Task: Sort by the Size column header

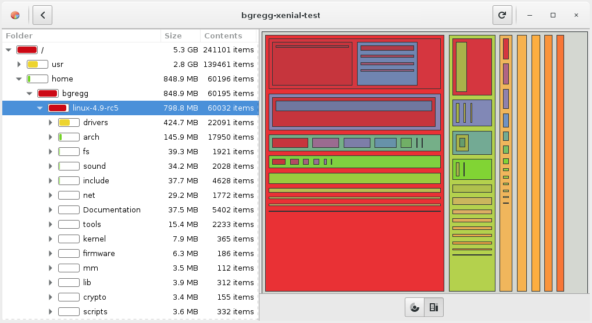Action: 180,36
